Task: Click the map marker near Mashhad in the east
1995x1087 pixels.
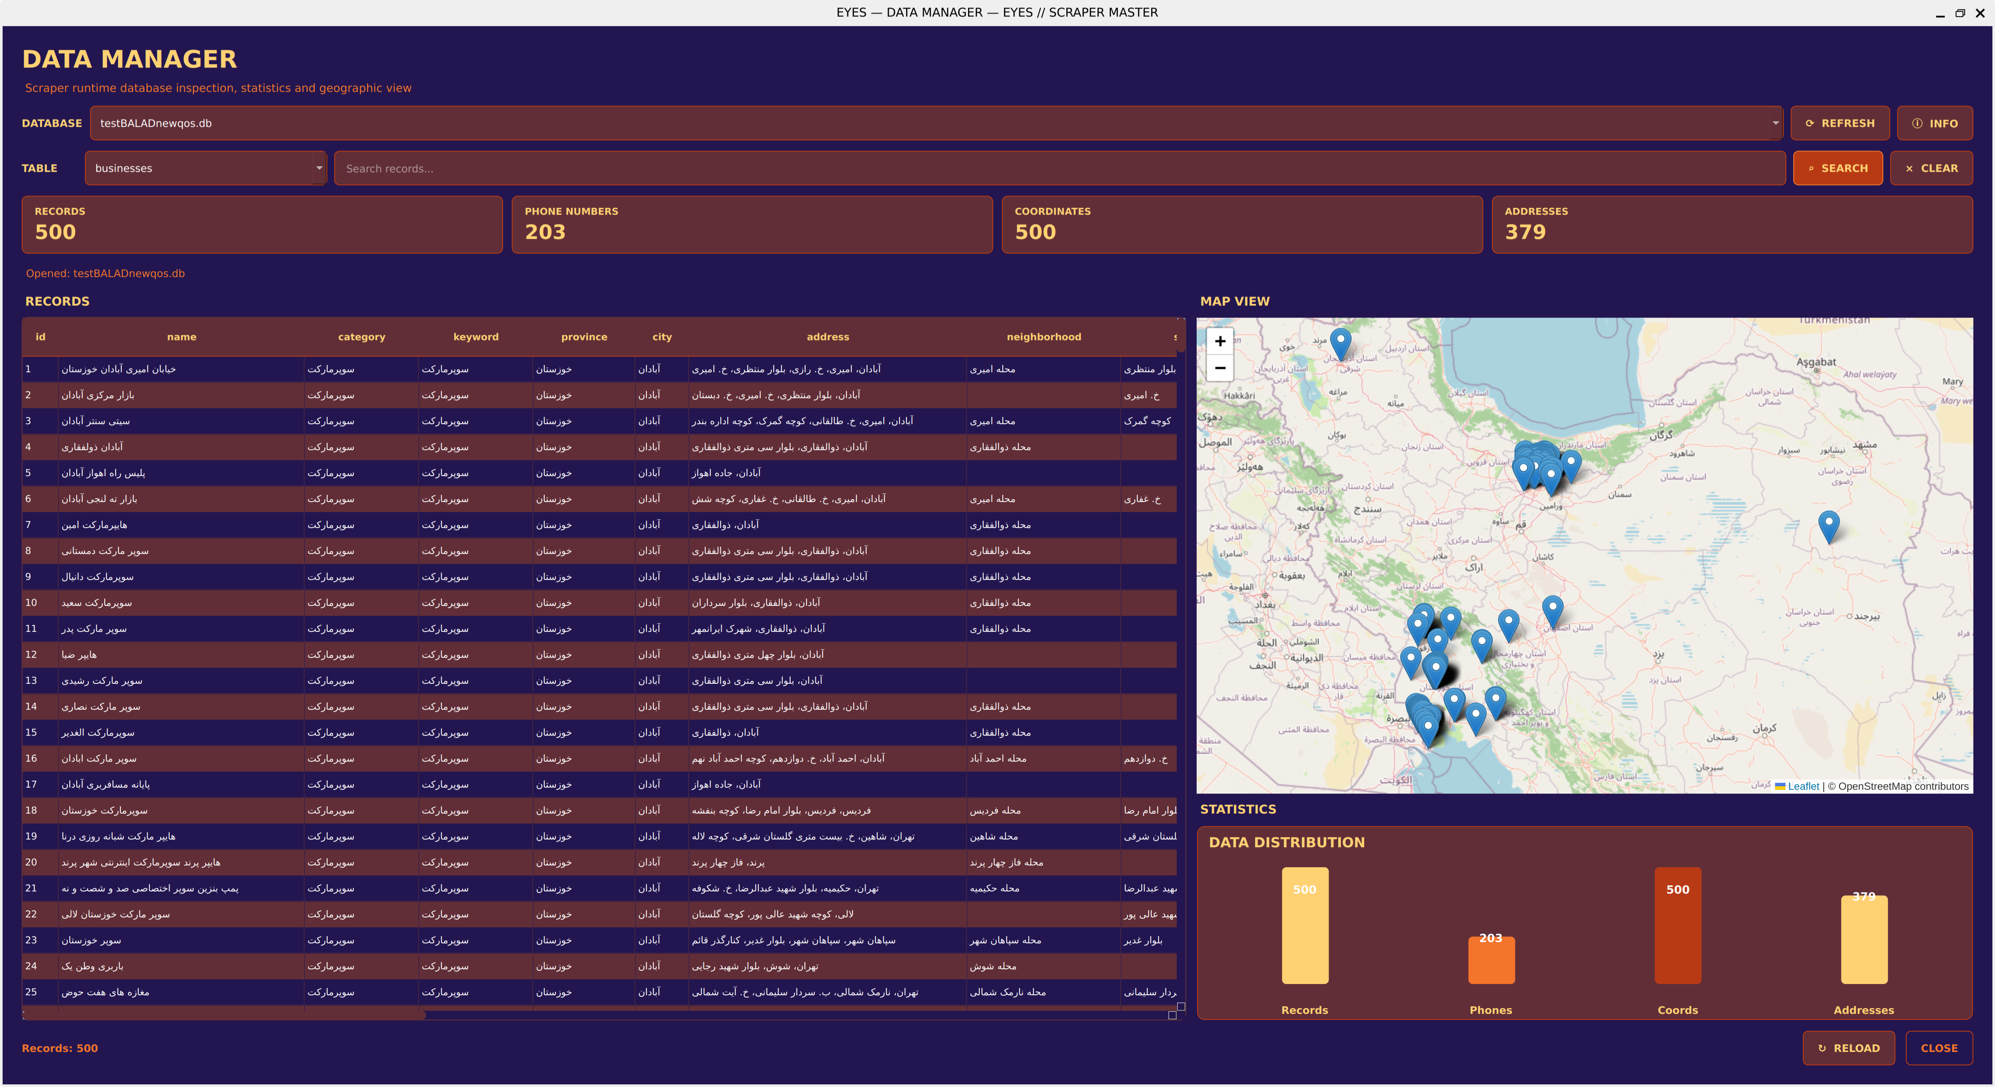Action: click(1828, 527)
